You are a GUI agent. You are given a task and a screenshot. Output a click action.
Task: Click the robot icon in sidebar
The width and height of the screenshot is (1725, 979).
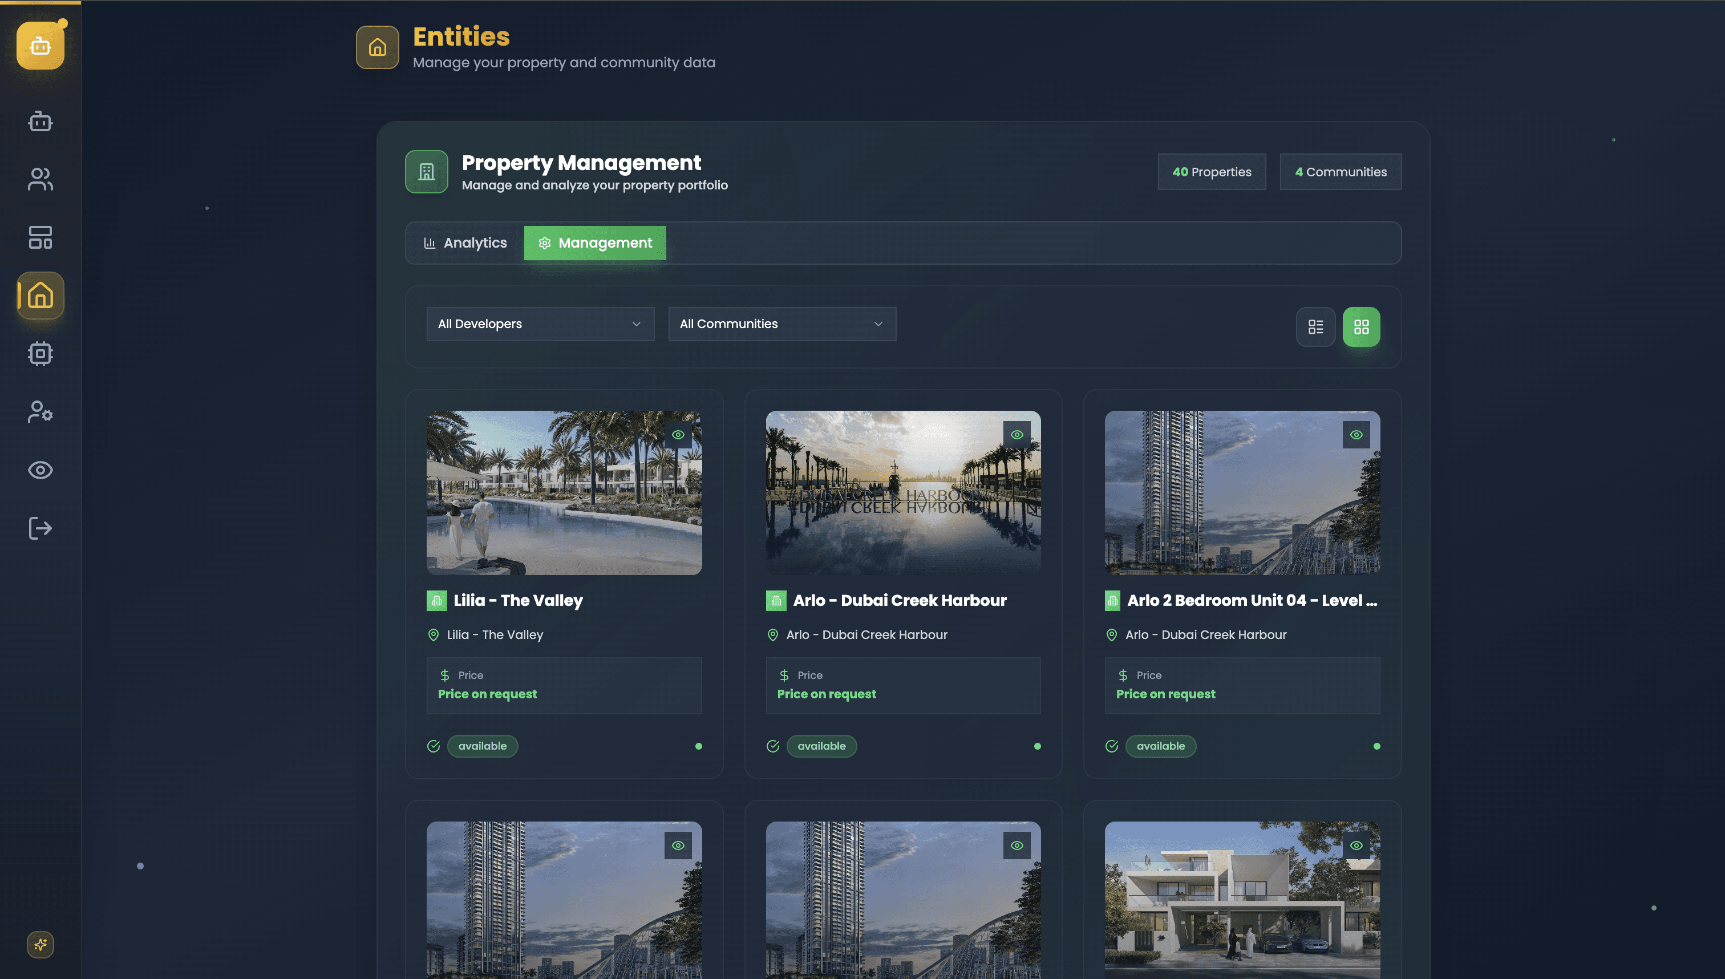pos(41,122)
